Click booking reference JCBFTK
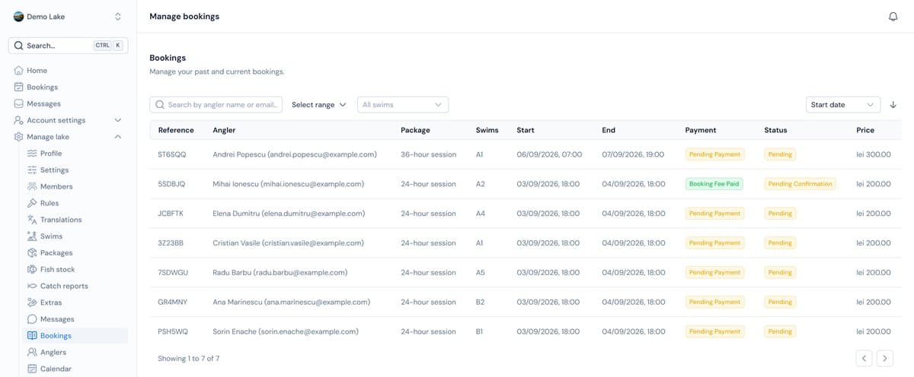The height and width of the screenshot is (377, 914). (172, 214)
